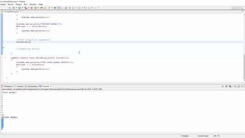Click the Previous Annotation icon

point(79,8)
